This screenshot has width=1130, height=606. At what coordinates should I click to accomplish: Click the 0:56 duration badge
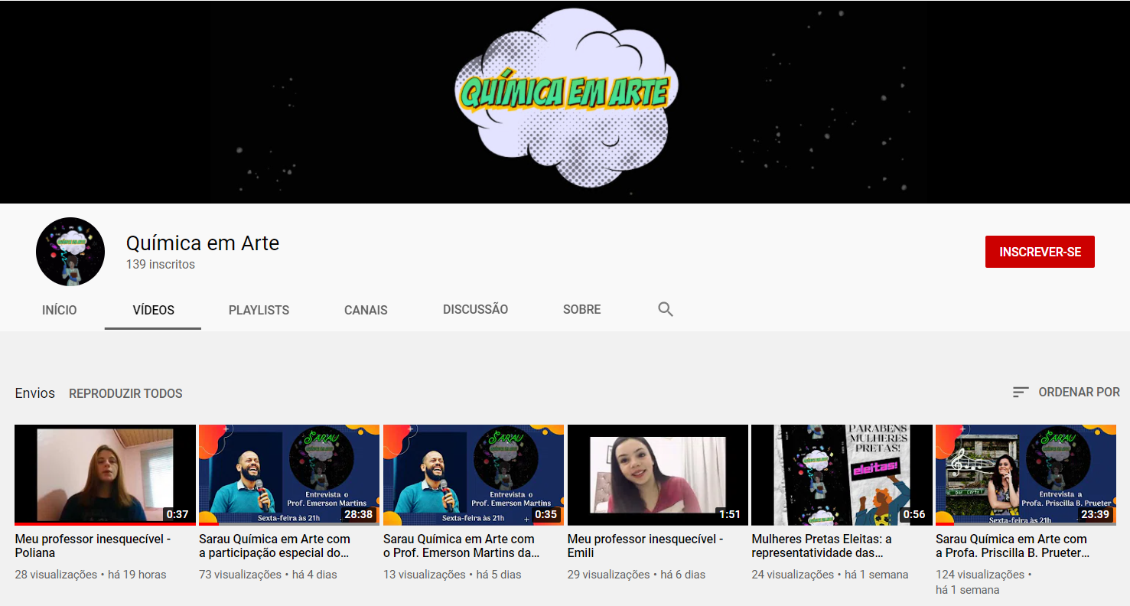coord(913,514)
